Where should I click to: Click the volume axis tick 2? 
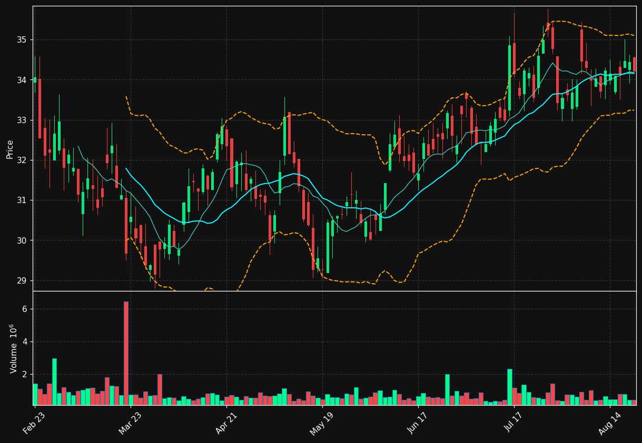[24, 375]
